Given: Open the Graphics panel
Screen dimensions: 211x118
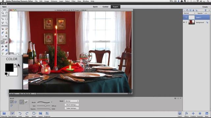Looking at the screenshot, I should [193, 114].
